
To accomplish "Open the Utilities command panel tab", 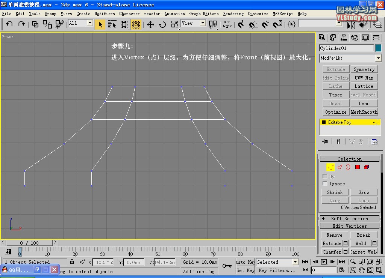I will tap(376, 38).
